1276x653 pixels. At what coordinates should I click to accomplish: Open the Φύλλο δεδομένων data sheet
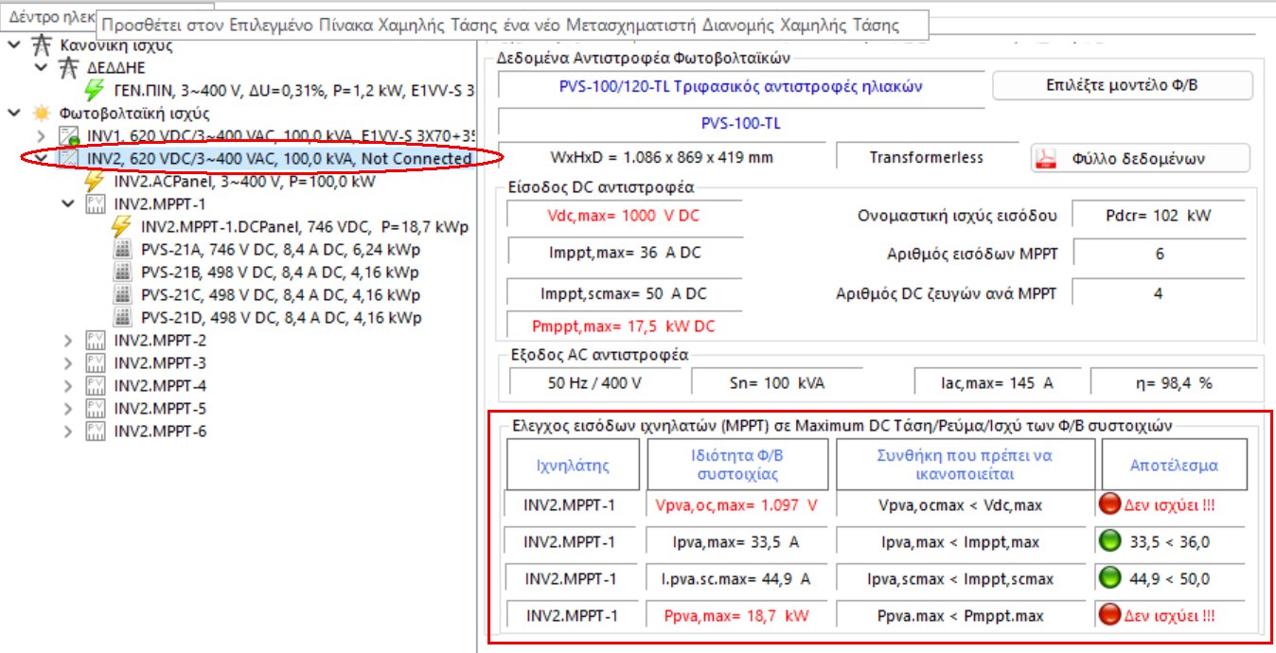[x=1140, y=158]
